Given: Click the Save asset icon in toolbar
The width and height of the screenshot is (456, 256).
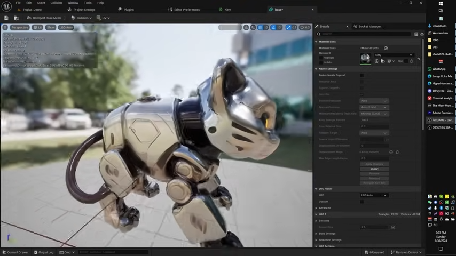Looking at the screenshot, I should coord(6,18).
